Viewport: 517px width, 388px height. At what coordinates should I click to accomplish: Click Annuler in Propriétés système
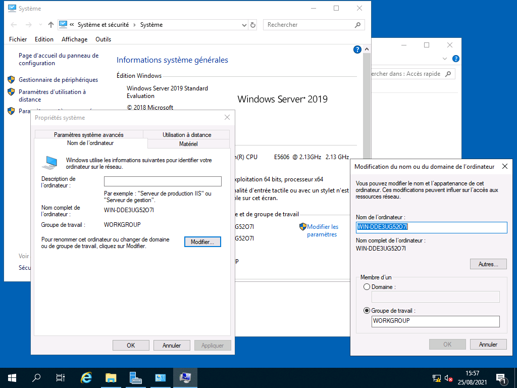172,346
